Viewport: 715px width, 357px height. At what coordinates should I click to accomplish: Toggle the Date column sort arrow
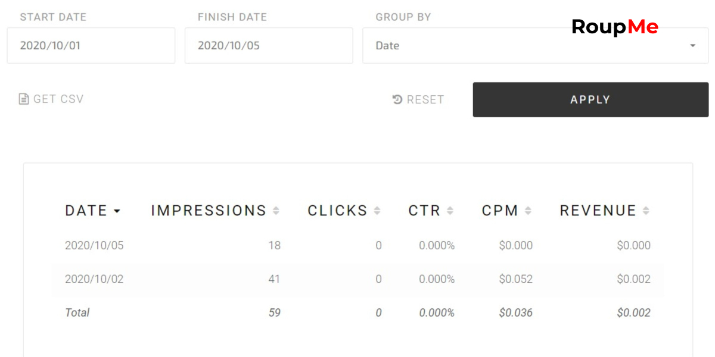tap(117, 211)
